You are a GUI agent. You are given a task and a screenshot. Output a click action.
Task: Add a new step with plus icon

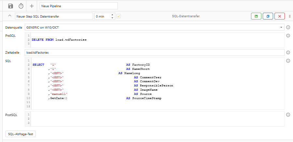(x=32, y=6)
